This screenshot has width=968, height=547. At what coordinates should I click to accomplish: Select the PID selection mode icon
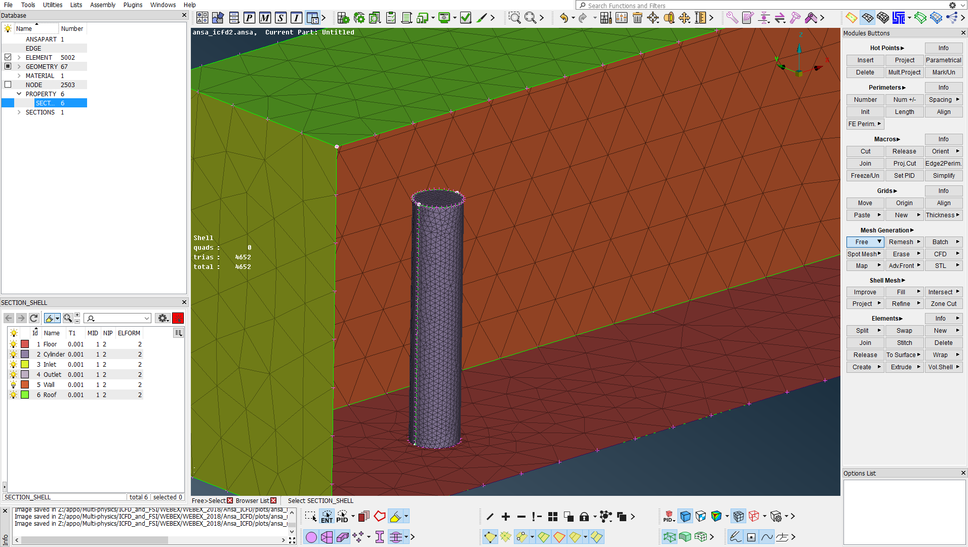tap(342, 517)
